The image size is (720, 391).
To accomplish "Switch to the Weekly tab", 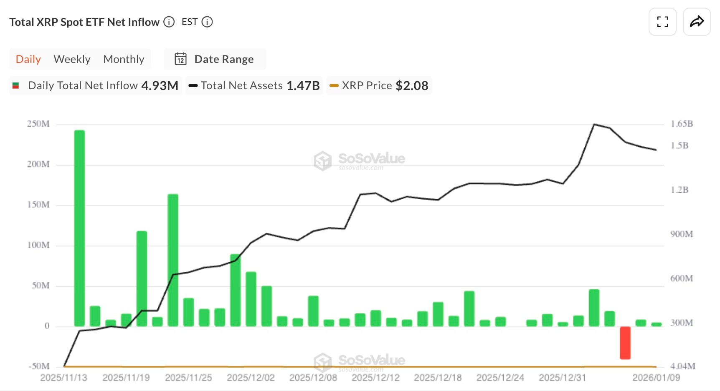I will point(72,59).
